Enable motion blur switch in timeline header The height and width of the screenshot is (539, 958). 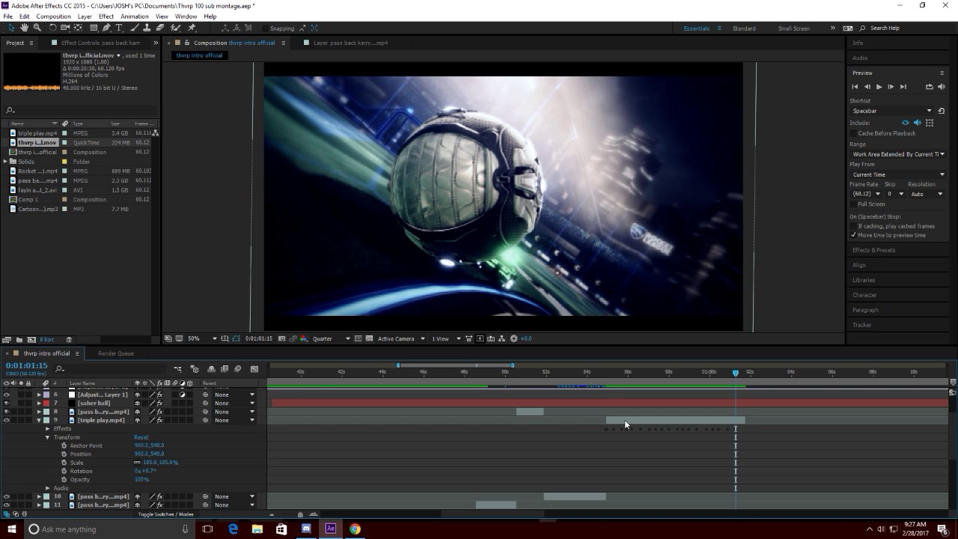[238, 369]
